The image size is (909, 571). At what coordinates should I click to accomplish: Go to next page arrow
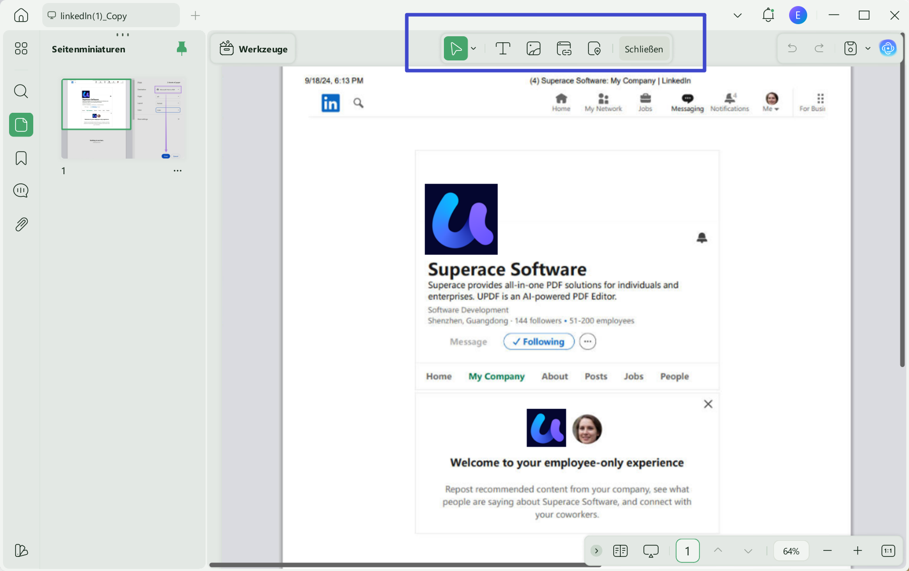click(x=748, y=551)
